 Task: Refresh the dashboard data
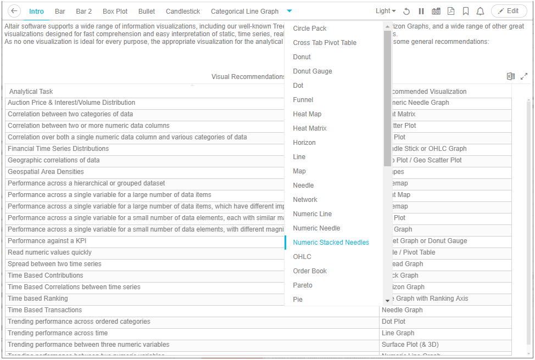[406, 11]
